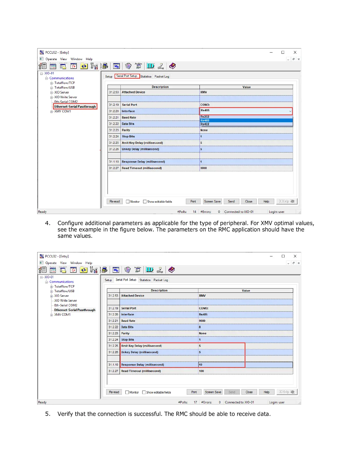This screenshot has width=356, height=460.
Task: Click the X Help button in the upper PCCU32 window
Action: [287, 201]
